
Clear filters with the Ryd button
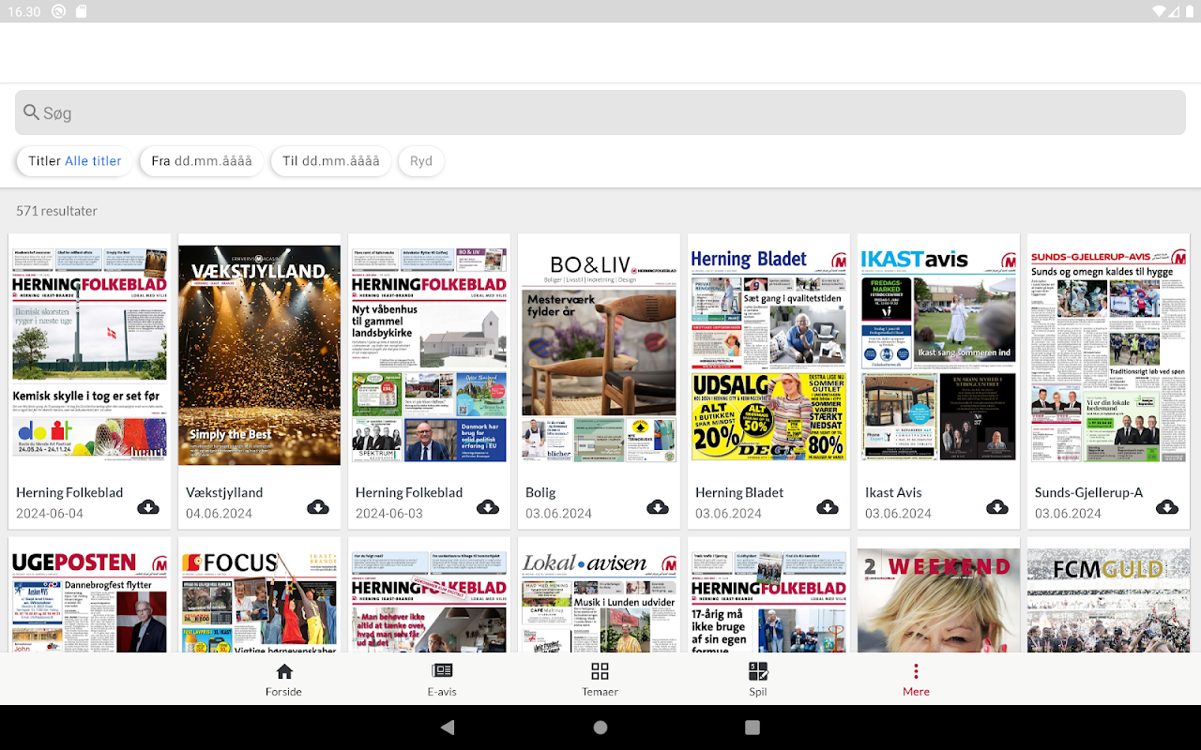[421, 161]
